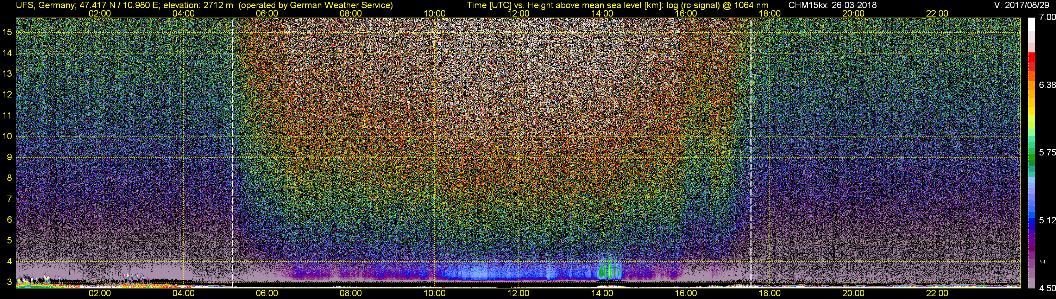
Task: Click the 4. km height axis label
Action: (x=10, y=261)
